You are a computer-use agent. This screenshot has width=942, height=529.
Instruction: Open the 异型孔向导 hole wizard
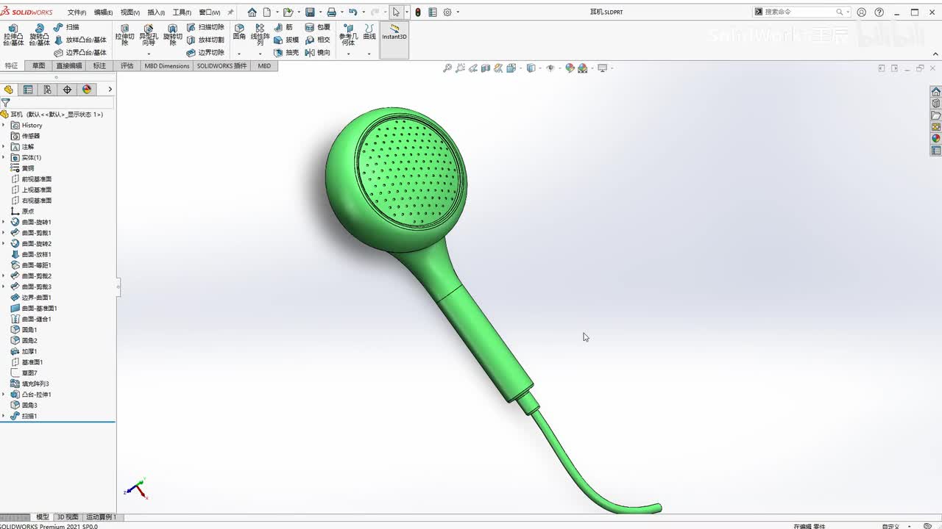(x=149, y=36)
